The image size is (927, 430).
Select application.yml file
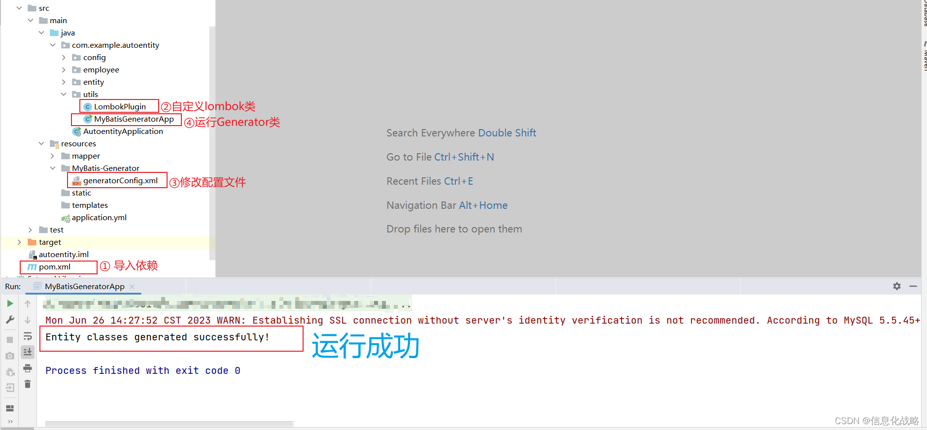tap(99, 217)
